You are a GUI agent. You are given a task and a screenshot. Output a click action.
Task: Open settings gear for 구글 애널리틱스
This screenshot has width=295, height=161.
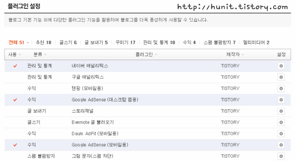[x=281, y=77]
